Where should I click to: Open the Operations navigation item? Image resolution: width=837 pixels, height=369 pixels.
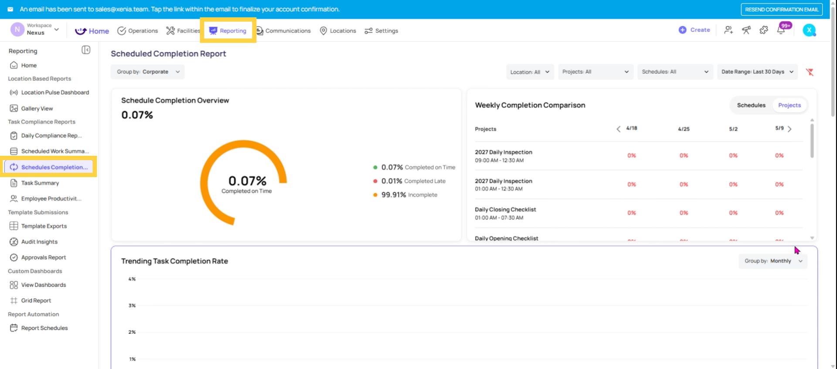[x=138, y=31]
